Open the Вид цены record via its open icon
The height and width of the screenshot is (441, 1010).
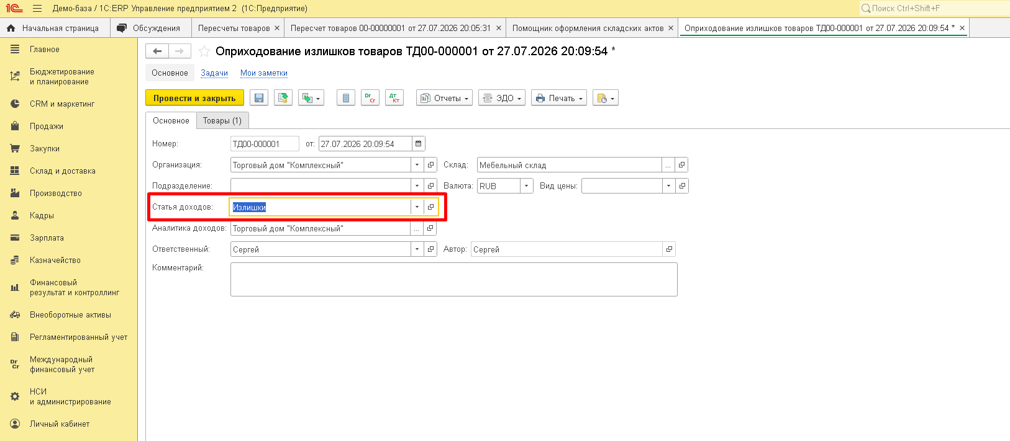(x=682, y=186)
